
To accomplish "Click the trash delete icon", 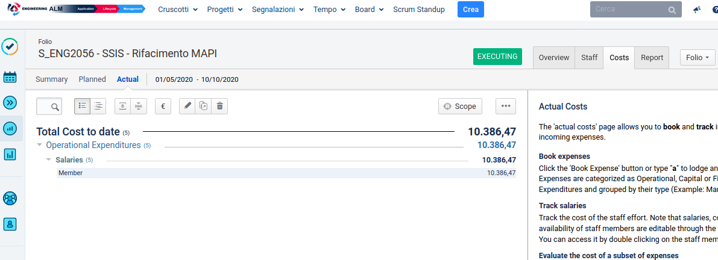I will click(x=219, y=106).
